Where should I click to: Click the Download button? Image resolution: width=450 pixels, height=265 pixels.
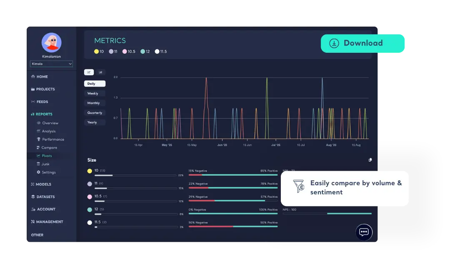point(363,43)
